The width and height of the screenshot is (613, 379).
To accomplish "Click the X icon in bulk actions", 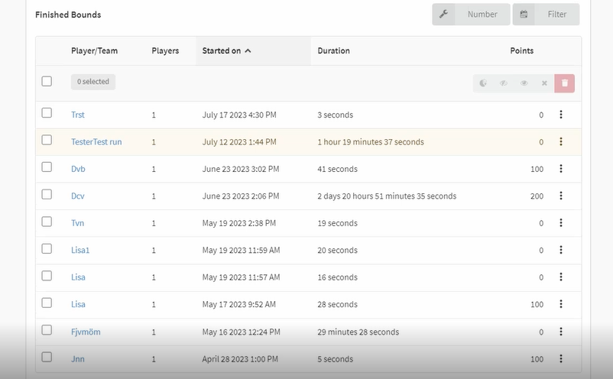I will point(544,83).
